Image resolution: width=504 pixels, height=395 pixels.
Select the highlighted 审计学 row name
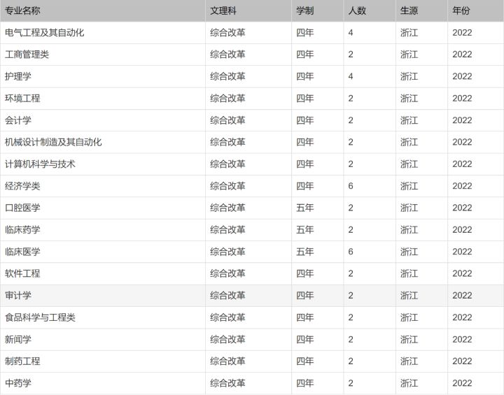tap(18, 296)
